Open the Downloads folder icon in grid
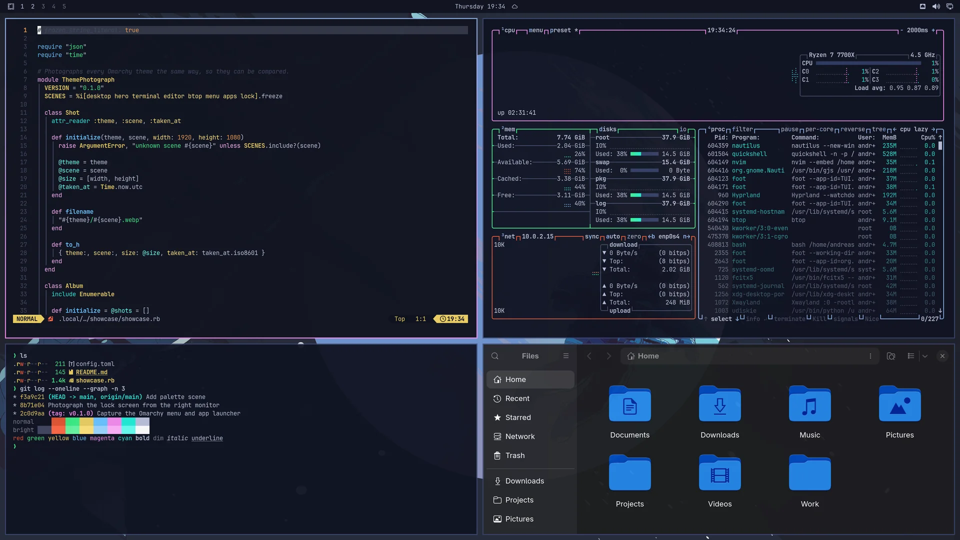 pyautogui.click(x=719, y=412)
